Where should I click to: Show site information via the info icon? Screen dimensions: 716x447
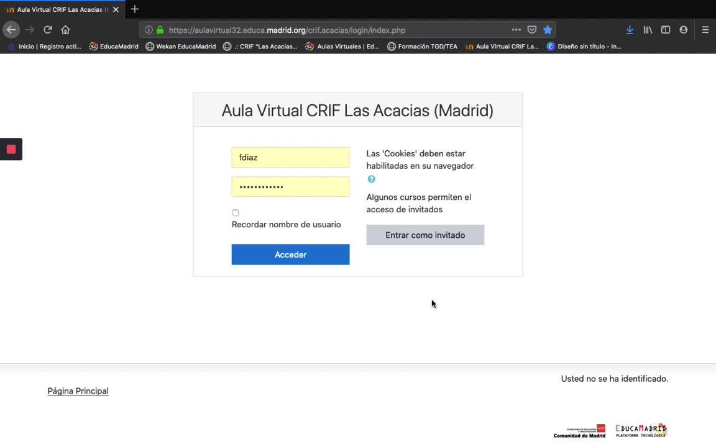[x=149, y=30]
